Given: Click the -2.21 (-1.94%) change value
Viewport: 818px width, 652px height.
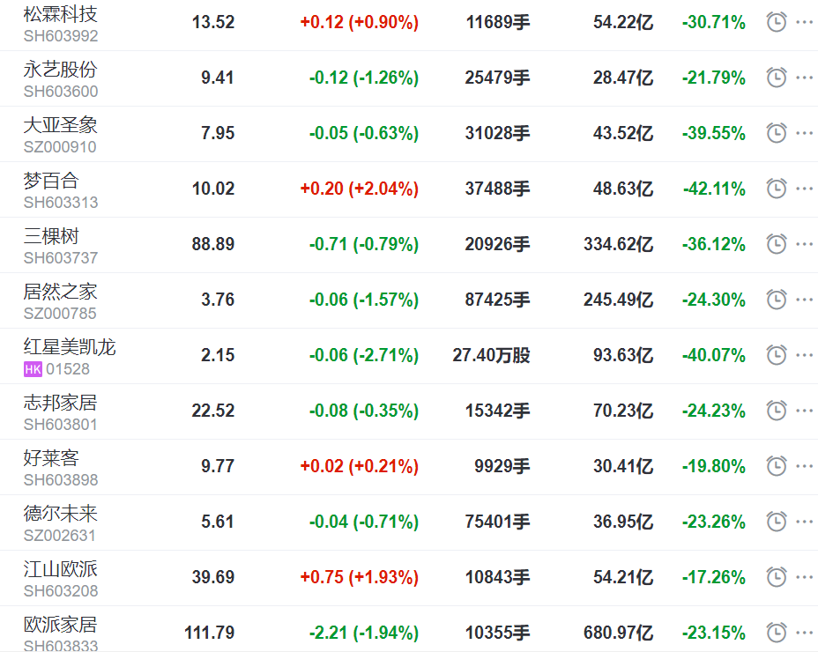Looking at the screenshot, I should coord(364,633).
